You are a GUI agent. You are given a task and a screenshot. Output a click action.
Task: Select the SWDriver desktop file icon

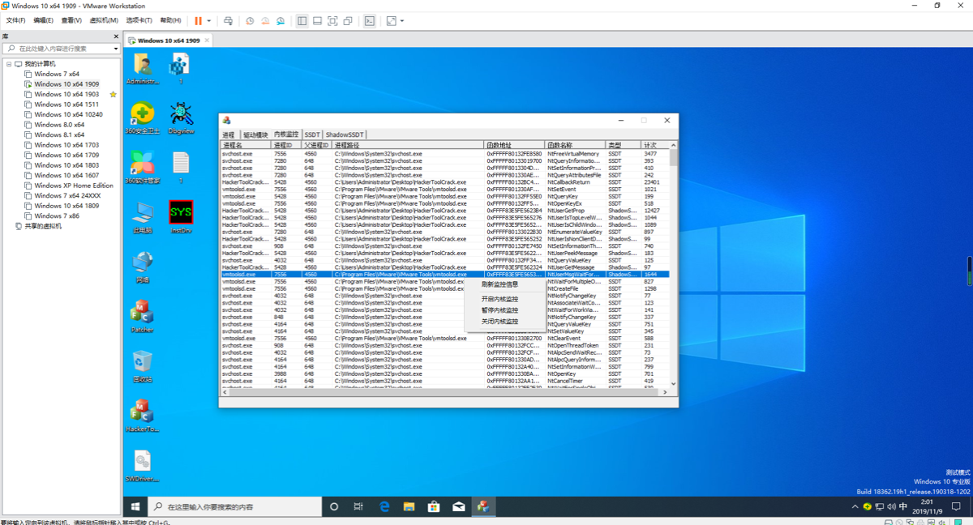(143, 466)
